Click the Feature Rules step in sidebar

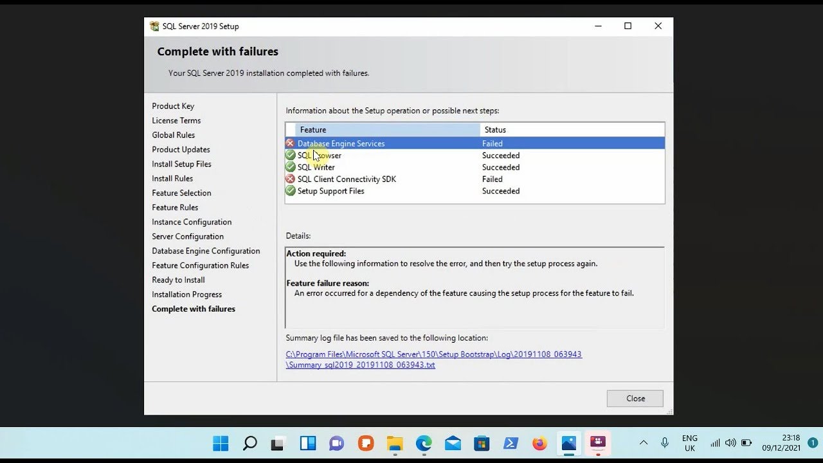click(175, 208)
